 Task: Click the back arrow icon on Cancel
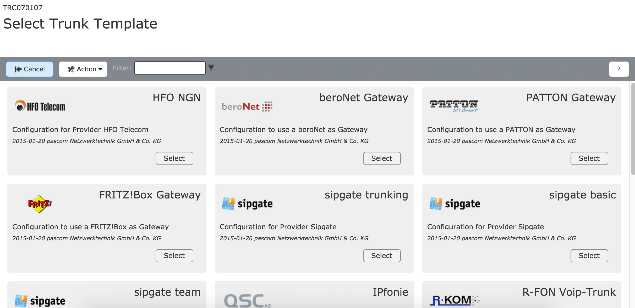tap(18, 69)
